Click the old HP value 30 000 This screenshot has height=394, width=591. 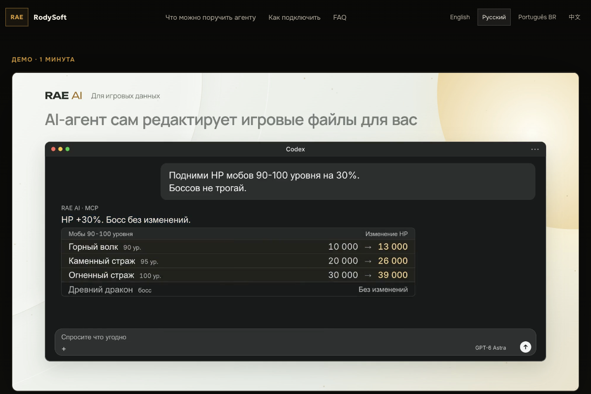(343, 275)
